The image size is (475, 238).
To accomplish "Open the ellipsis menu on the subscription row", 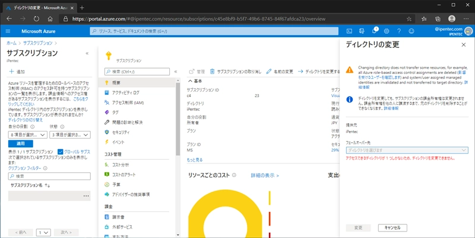I will coord(86,196).
